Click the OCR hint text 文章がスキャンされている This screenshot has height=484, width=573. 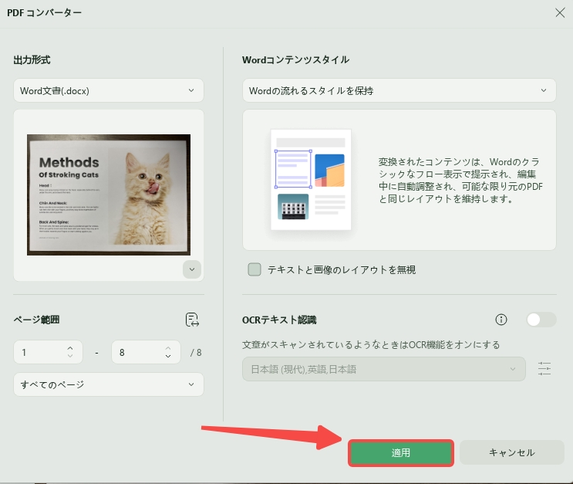coord(371,344)
